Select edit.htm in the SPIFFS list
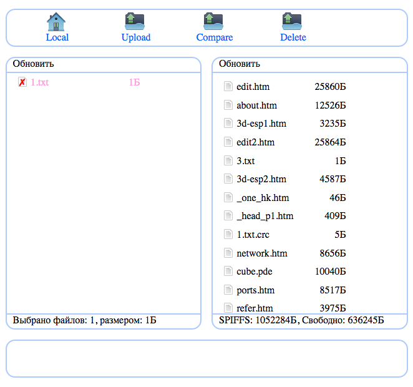The image size is (413, 387). (x=253, y=87)
